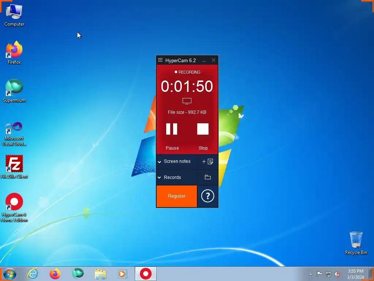Stop the recording with the square icon
The width and height of the screenshot is (374, 281).
point(203,129)
